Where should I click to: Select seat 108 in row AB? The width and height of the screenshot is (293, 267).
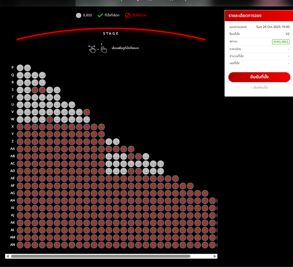point(146,156)
